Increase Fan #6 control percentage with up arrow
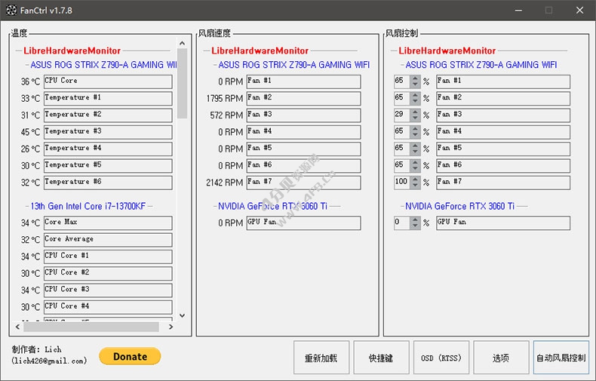The image size is (596, 381). point(415,162)
